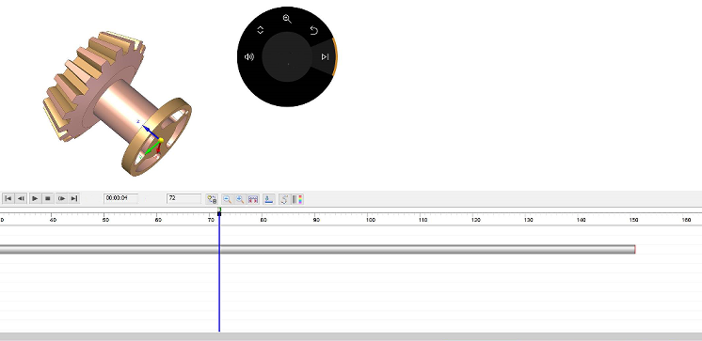Select zoom magnifier in radial dial menu

tap(287, 19)
